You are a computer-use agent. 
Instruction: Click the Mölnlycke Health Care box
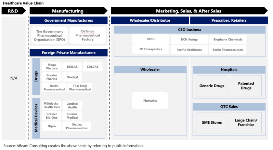(52, 105)
